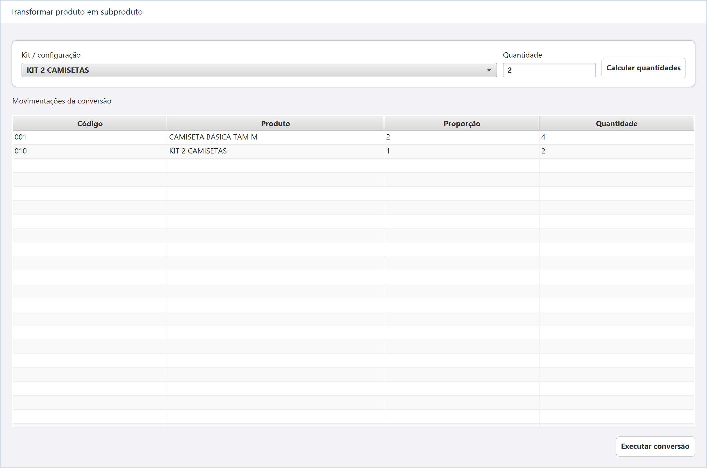
Task: Select the KIT 2 CAMISETAS product cell
Action: coord(276,151)
